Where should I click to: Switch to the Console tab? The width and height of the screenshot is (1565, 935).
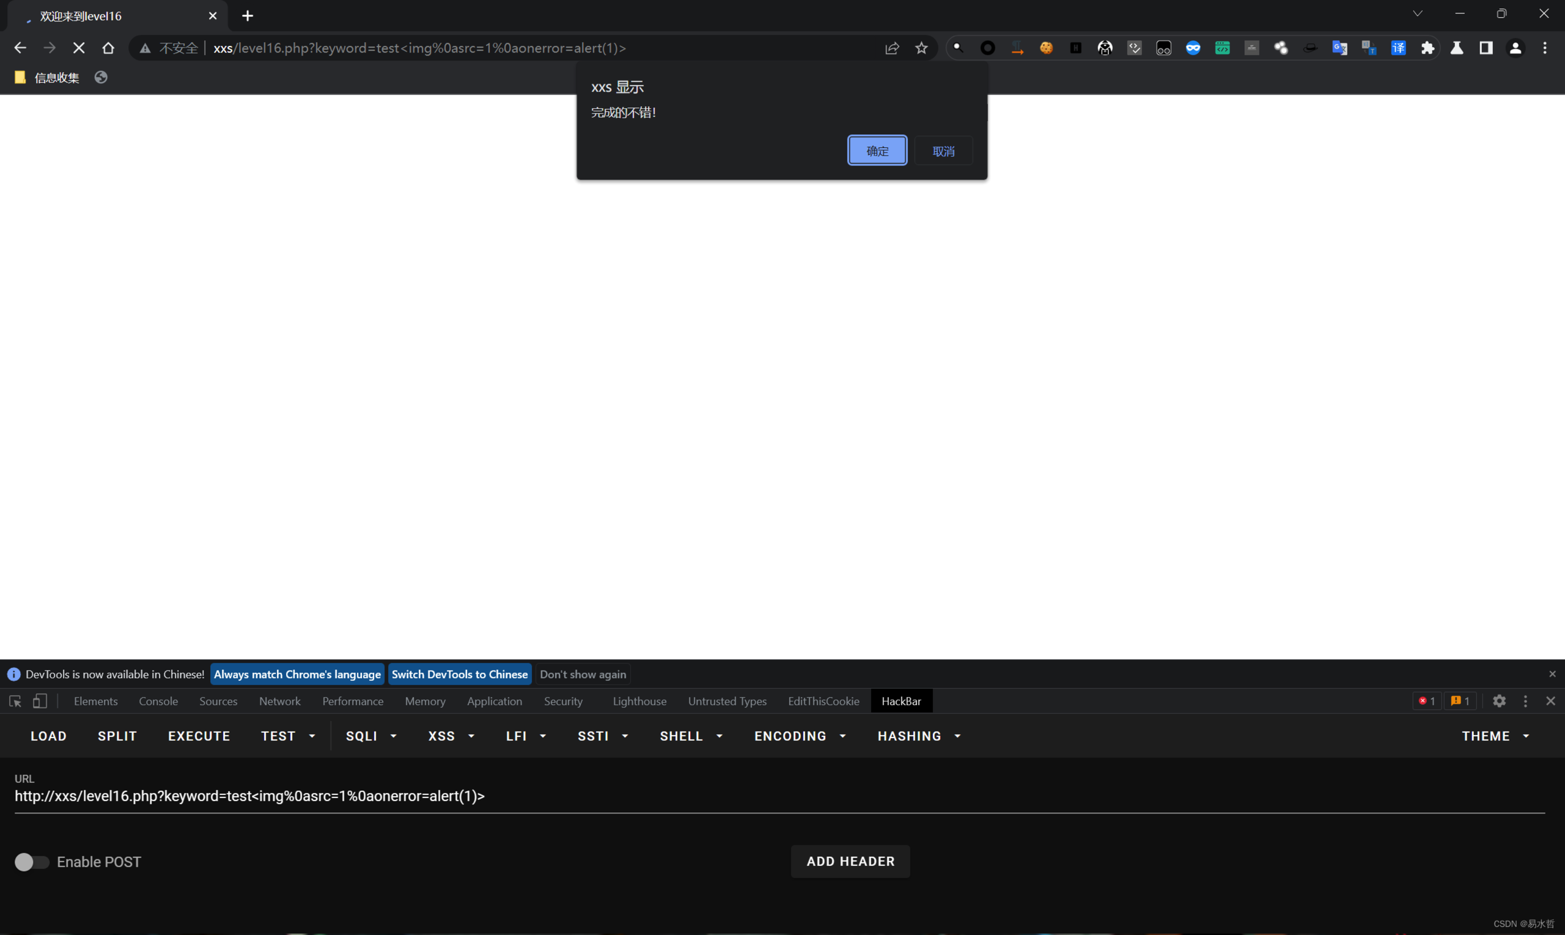click(x=158, y=700)
